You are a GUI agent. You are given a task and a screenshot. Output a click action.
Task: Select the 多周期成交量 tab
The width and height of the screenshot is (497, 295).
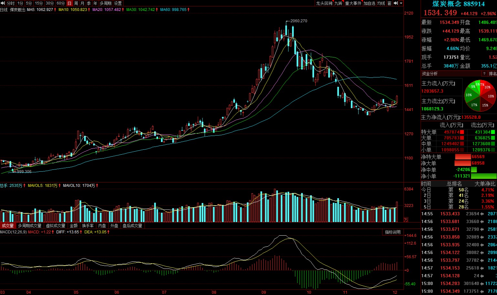click(x=30, y=226)
